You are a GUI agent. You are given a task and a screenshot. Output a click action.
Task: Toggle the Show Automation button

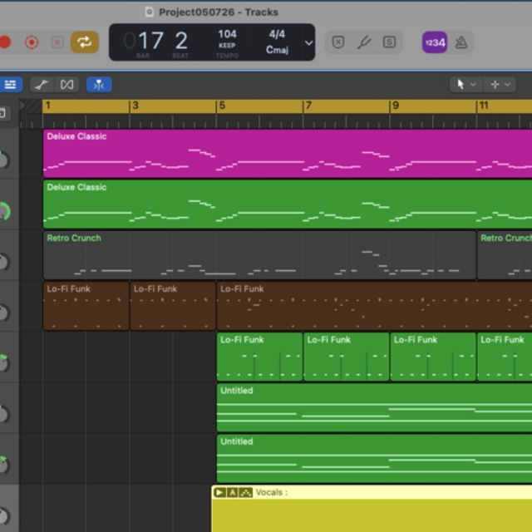[42, 85]
